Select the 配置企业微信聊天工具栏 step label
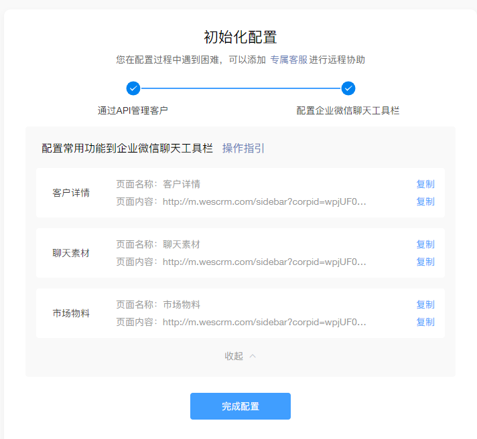The image size is (477, 439). click(348, 110)
